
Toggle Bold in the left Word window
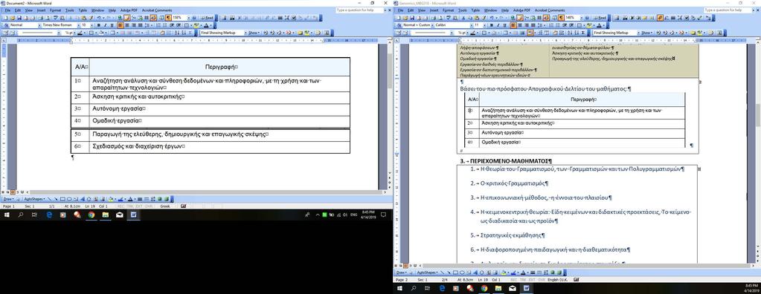98,24
